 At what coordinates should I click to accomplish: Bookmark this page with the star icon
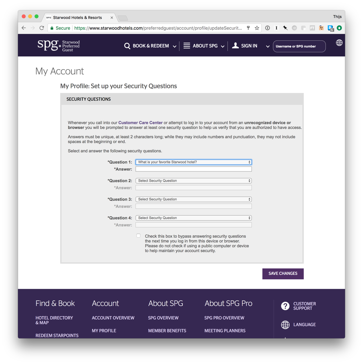click(x=257, y=28)
